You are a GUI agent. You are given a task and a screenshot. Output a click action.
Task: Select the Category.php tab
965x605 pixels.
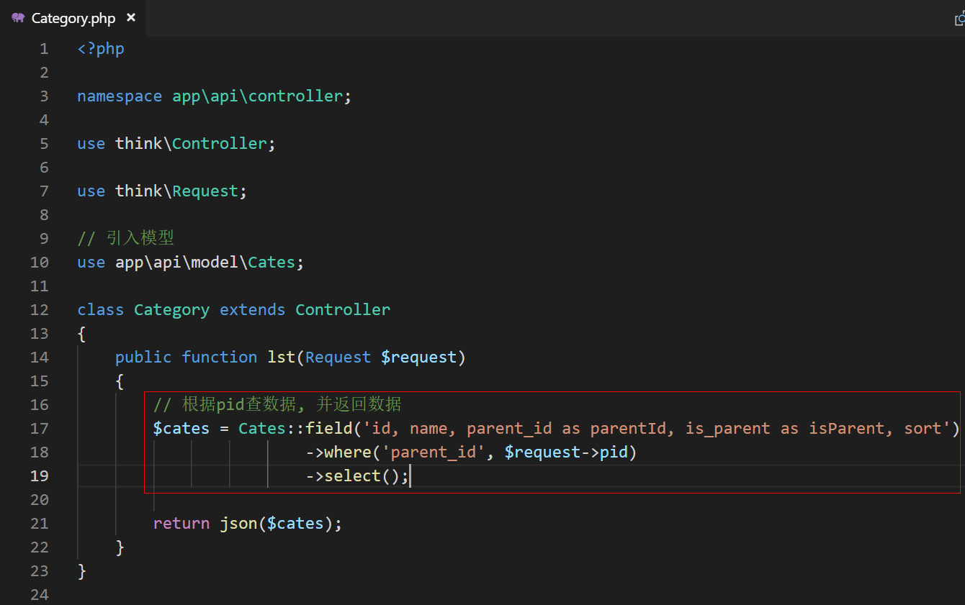click(73, 18)
